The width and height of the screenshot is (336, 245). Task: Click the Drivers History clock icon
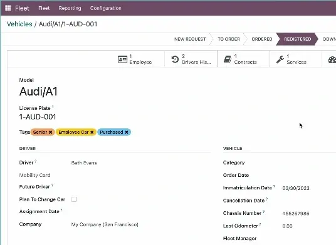(175, 59)
